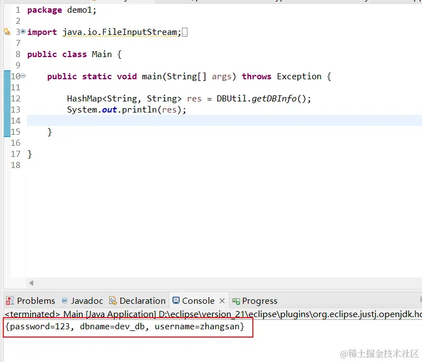Click the editor's horizontal scroll left arrow
The image size is (422, 362).
pyautogui.click(x=31, y=283)
